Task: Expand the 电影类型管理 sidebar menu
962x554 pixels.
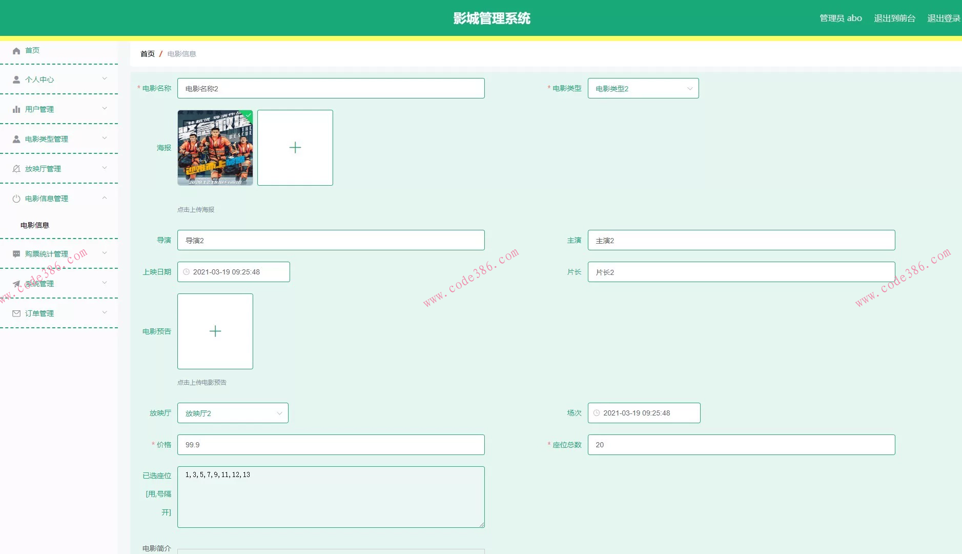Action: pos(59,139)
